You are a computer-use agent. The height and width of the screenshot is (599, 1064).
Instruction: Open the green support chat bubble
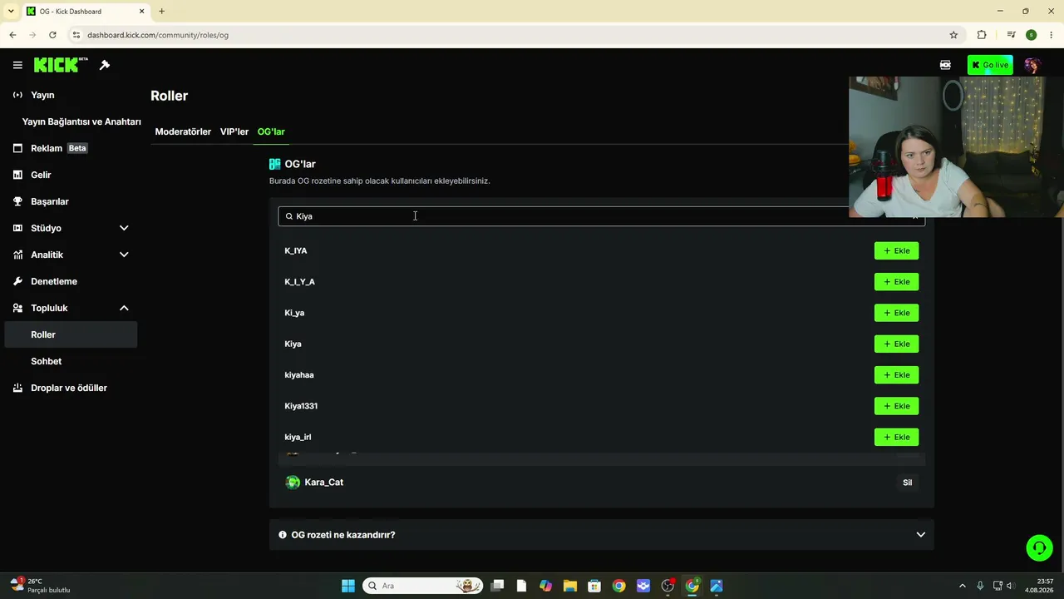click(x=1039, y=547)
